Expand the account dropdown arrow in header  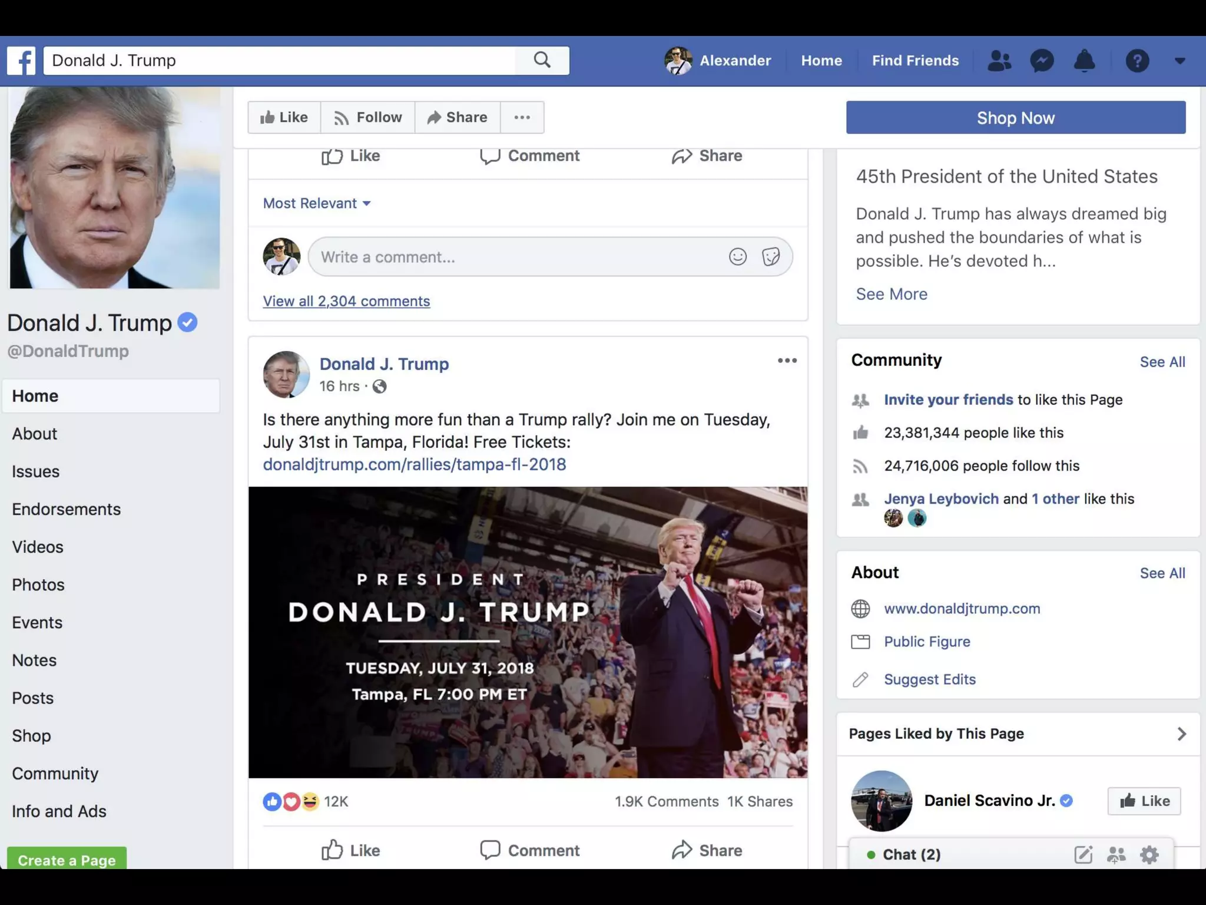point(1180,61)
